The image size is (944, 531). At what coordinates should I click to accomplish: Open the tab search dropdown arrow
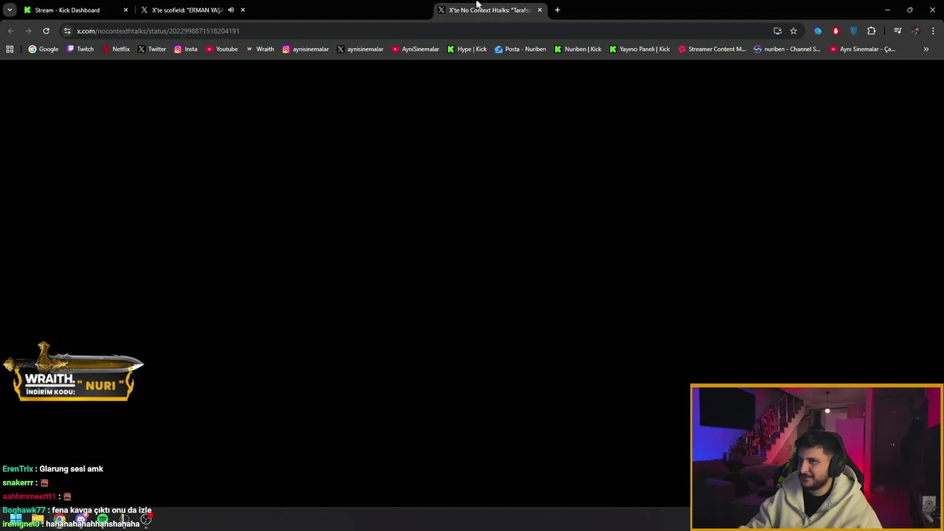tap(10, 10)
